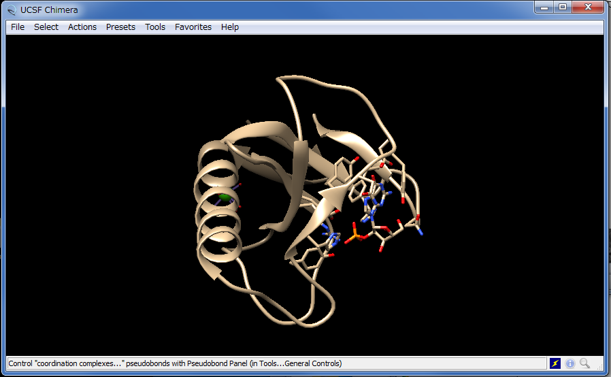Open the Actions menu
The image size is (611, 377).
coord(82,27)
